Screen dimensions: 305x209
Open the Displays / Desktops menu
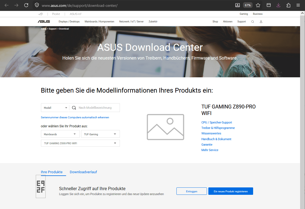[x=69, y=22]
